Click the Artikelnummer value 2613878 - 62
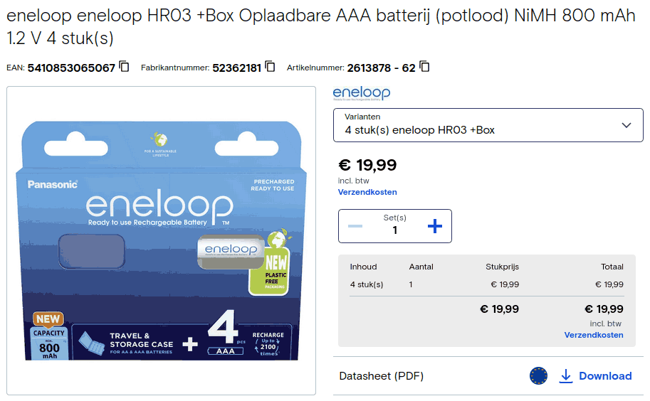This screenshot has height=401, width=650. (x=381, y=68)
